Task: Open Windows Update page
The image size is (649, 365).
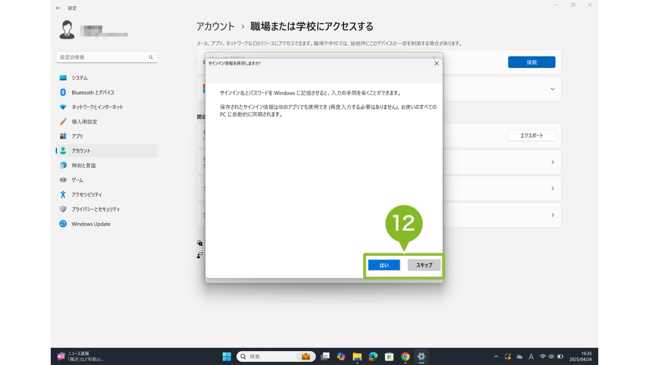Action: [x=91, y=224]
